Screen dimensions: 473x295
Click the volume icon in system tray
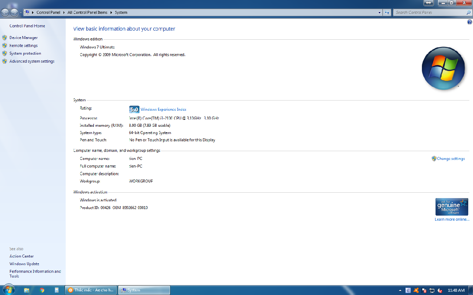(x=440, y=291)
